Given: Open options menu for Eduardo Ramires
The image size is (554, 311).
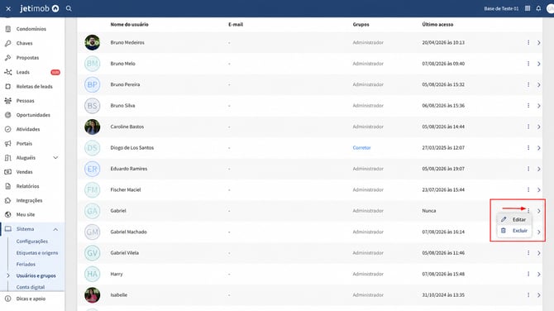Looking at the screenshot, I should (528, 169).
